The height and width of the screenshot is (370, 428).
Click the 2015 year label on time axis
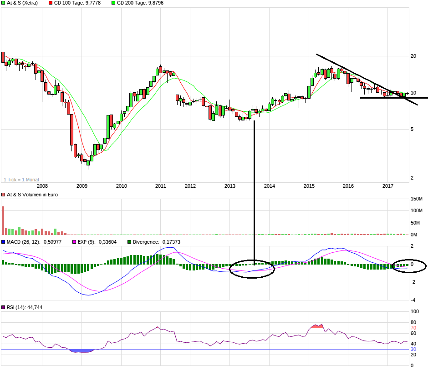click(309, 186)
